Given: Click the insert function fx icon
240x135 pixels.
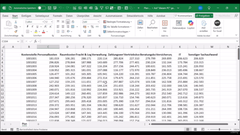Looking at the screenshot, I should coord(35,41).
